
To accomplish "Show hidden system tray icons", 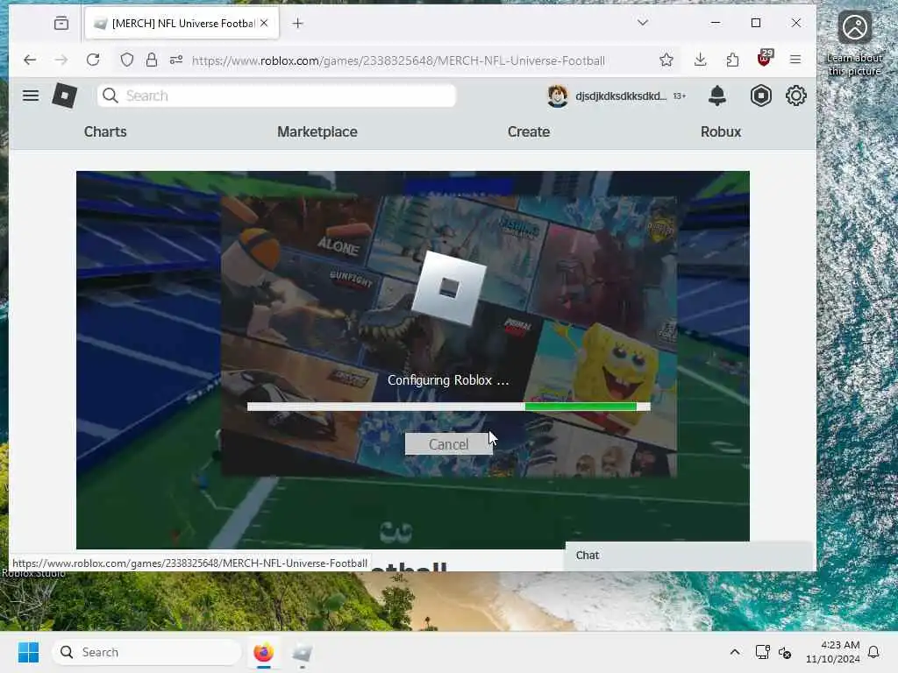I will 734,652.
